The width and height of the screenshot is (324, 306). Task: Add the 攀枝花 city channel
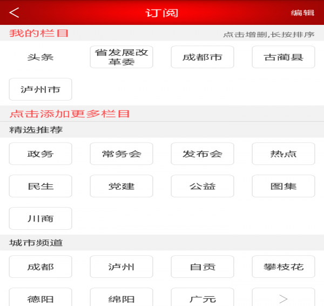click(283, 267)
